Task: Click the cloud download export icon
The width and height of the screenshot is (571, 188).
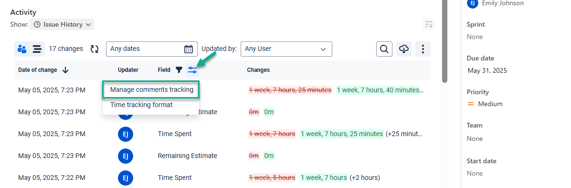Action: [x=404, y=49]
